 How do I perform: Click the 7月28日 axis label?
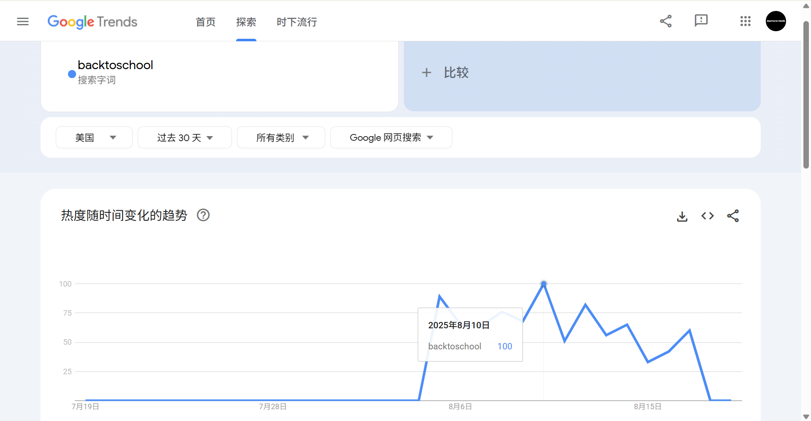[x=273, y=407]
